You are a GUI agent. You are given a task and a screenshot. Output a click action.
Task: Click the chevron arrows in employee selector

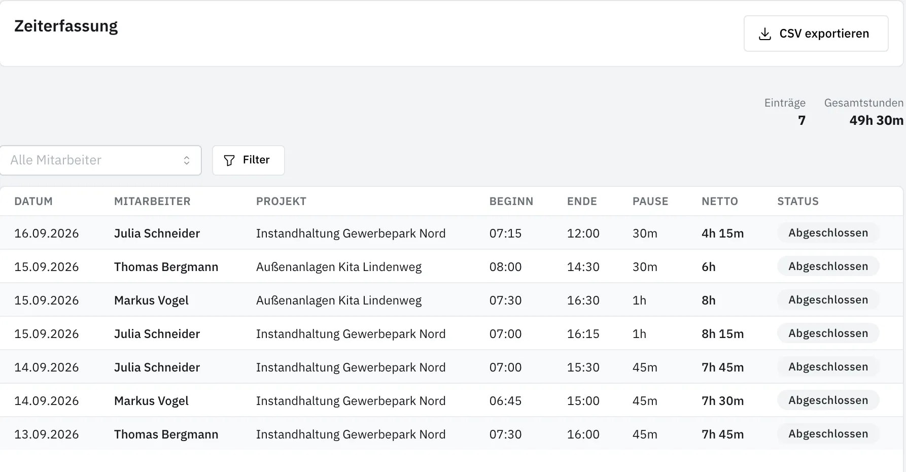tap(187, 160)
